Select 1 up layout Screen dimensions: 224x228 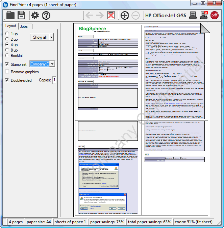coord(7,34)
